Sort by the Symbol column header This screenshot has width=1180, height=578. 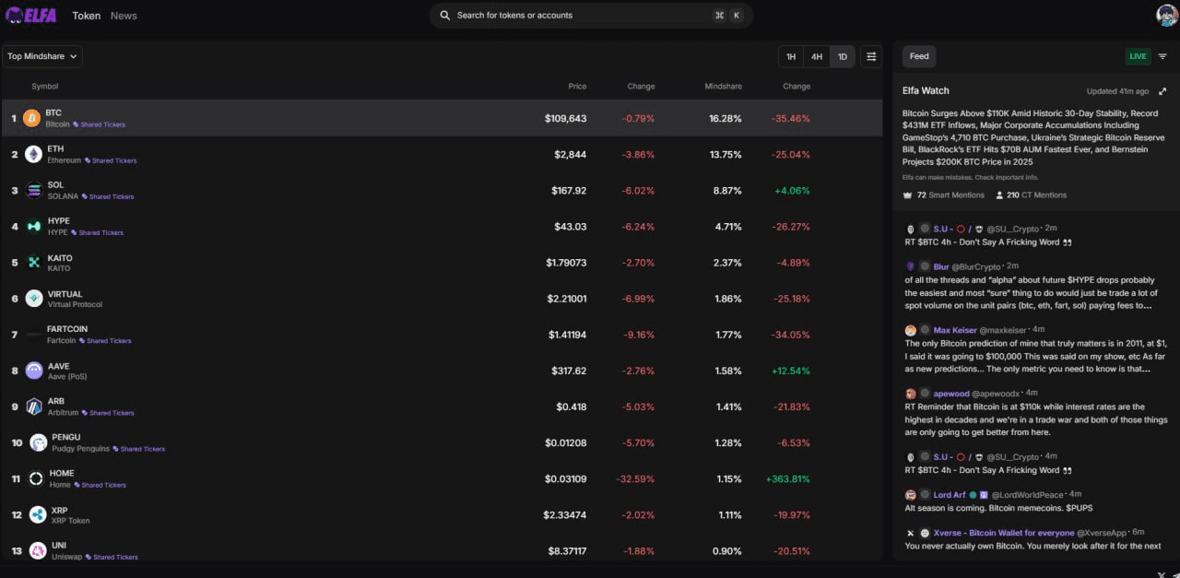pyautogui.click(x=44, y=87)
